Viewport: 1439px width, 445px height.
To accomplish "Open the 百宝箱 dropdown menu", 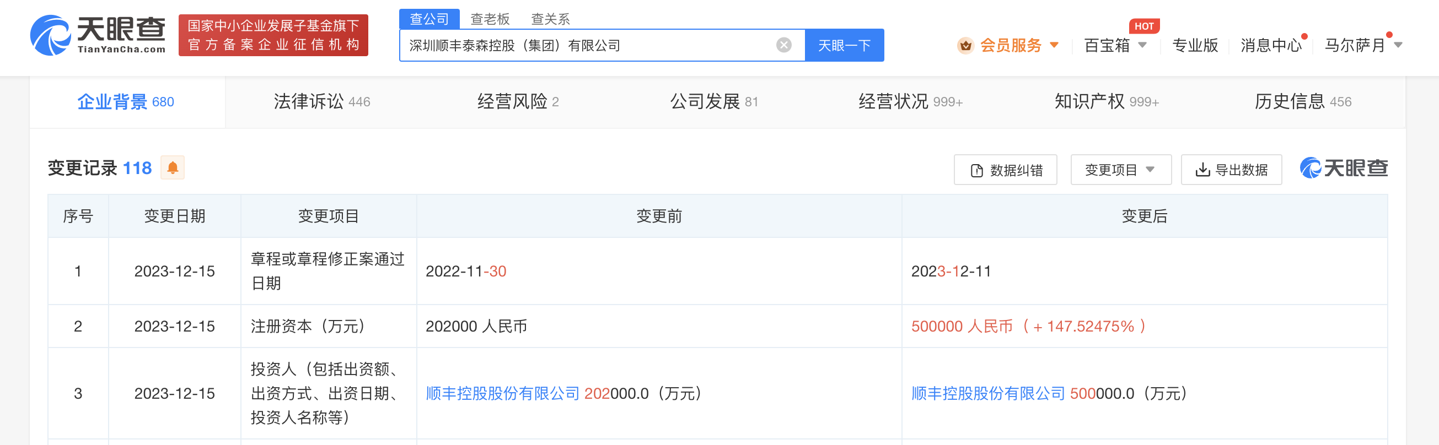I will 1142,45.
